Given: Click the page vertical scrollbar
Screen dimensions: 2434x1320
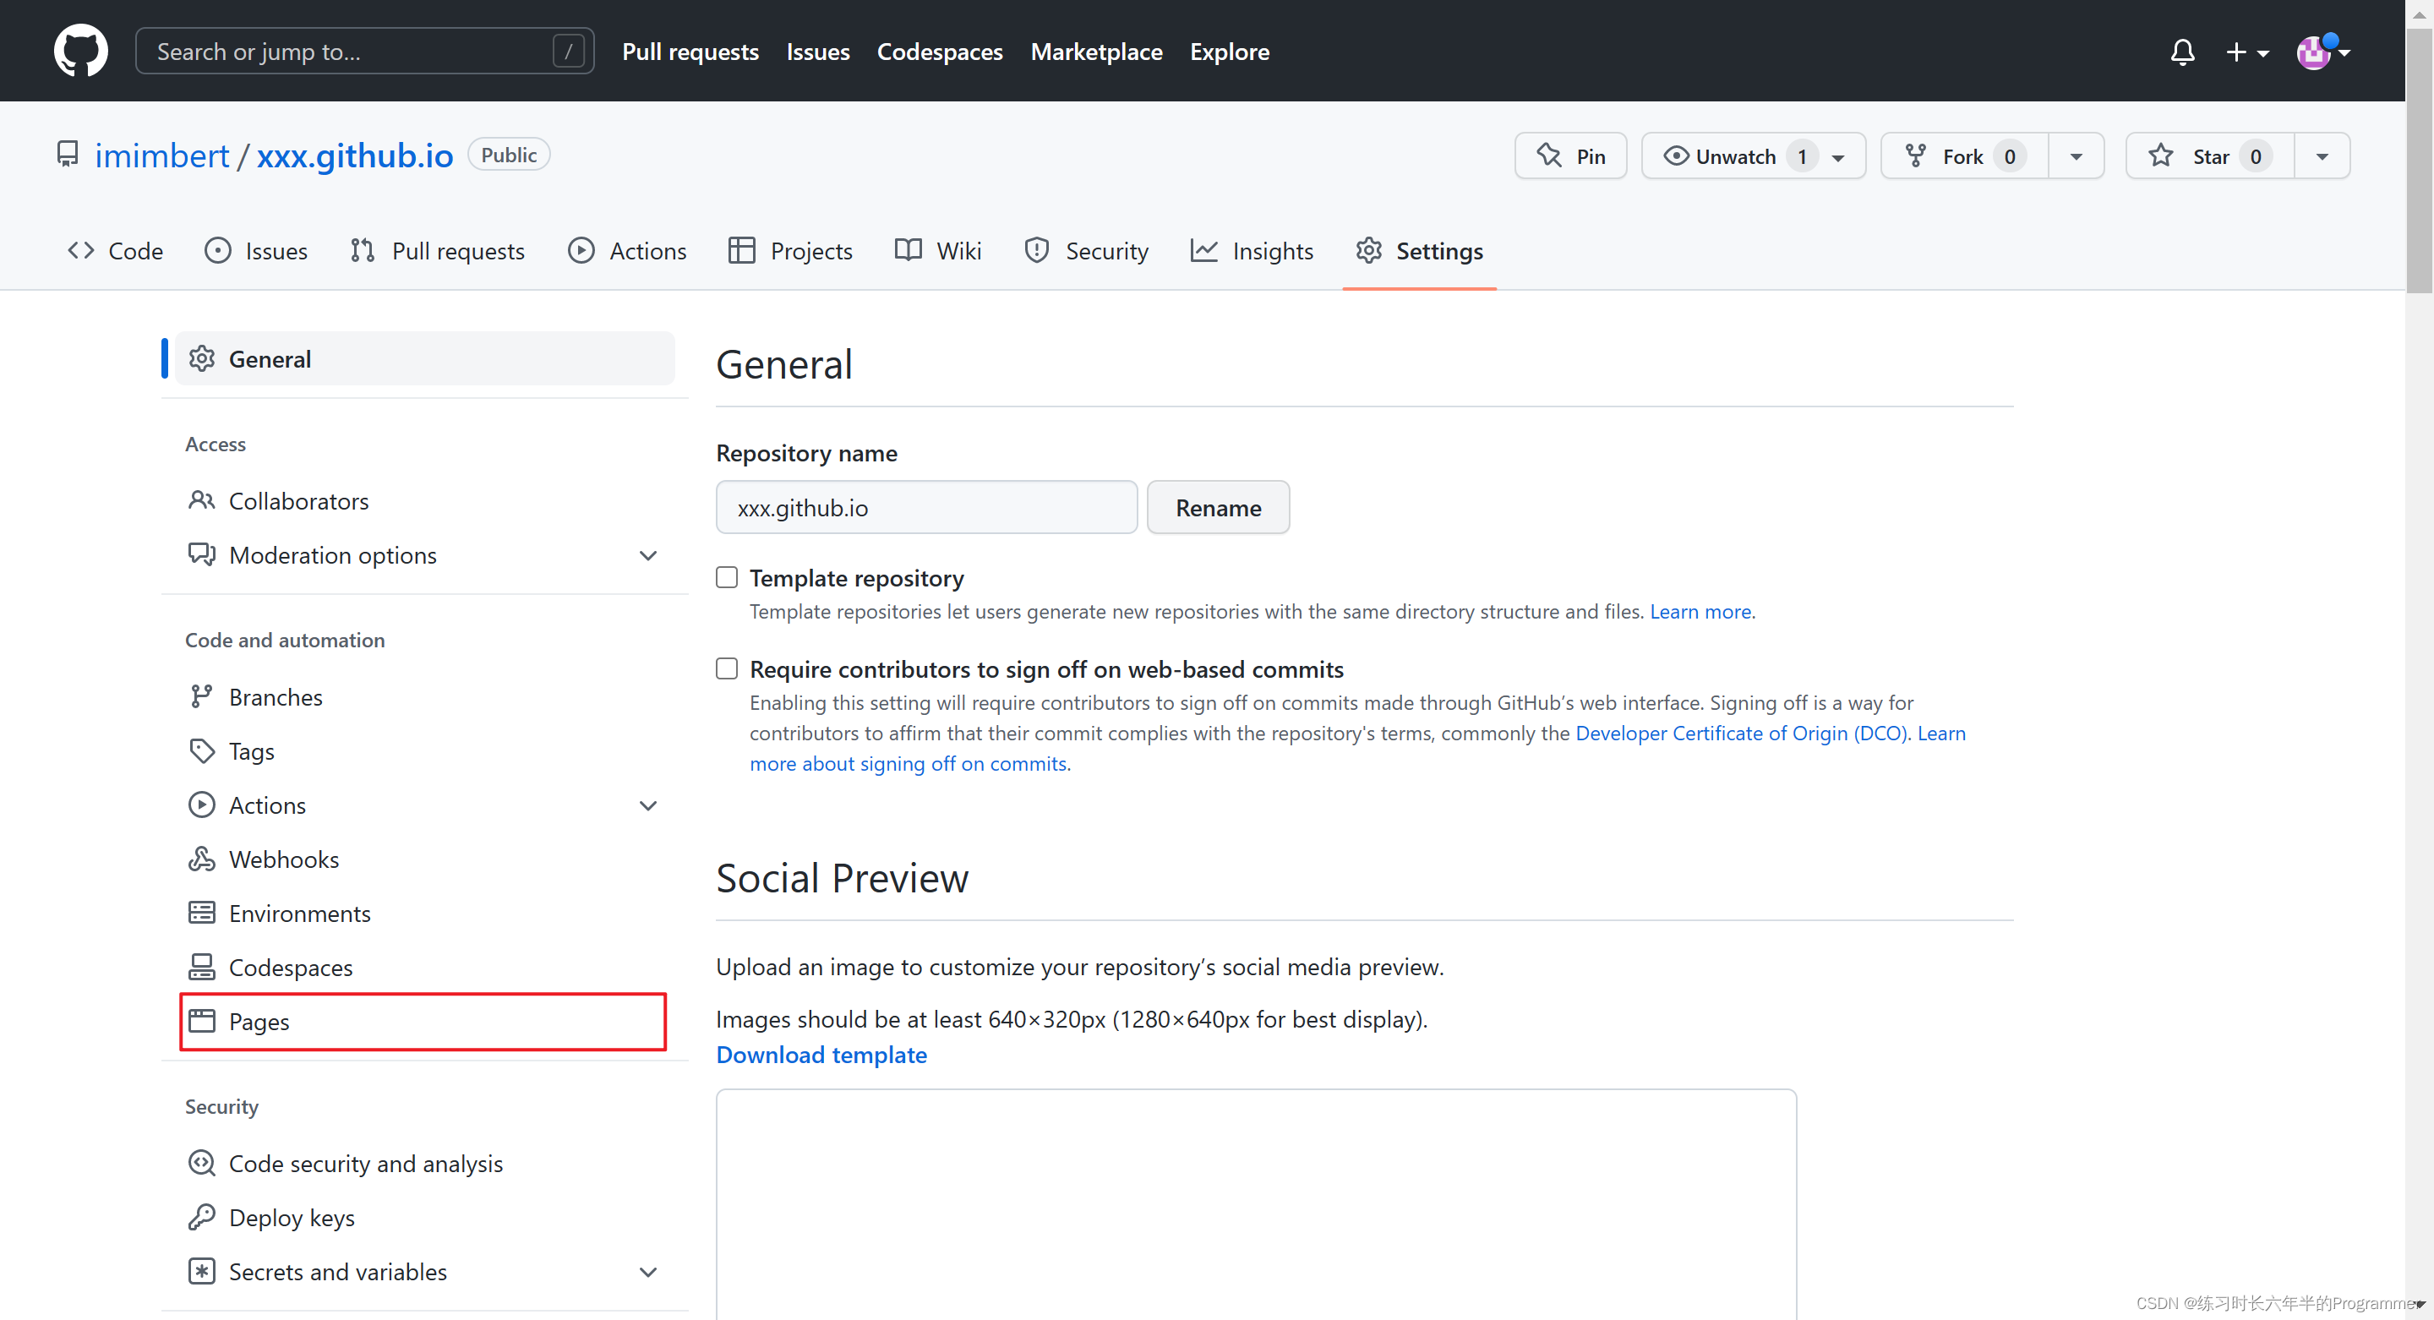Looking at the screenshot, I should [2418, 161].
